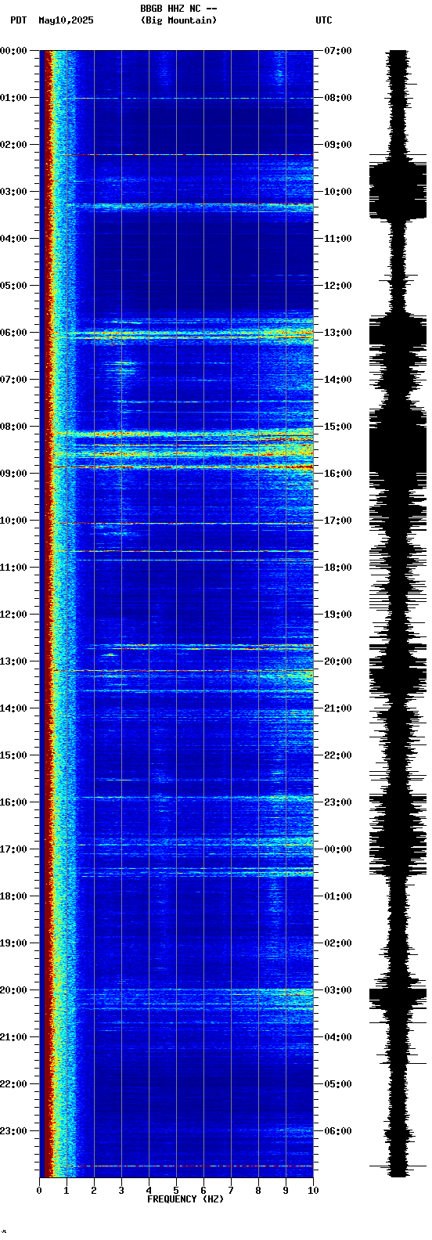Screen dimensions: 432x1240
Task: Click the PDT time label '13:00'
Action: tap(13, 661)
